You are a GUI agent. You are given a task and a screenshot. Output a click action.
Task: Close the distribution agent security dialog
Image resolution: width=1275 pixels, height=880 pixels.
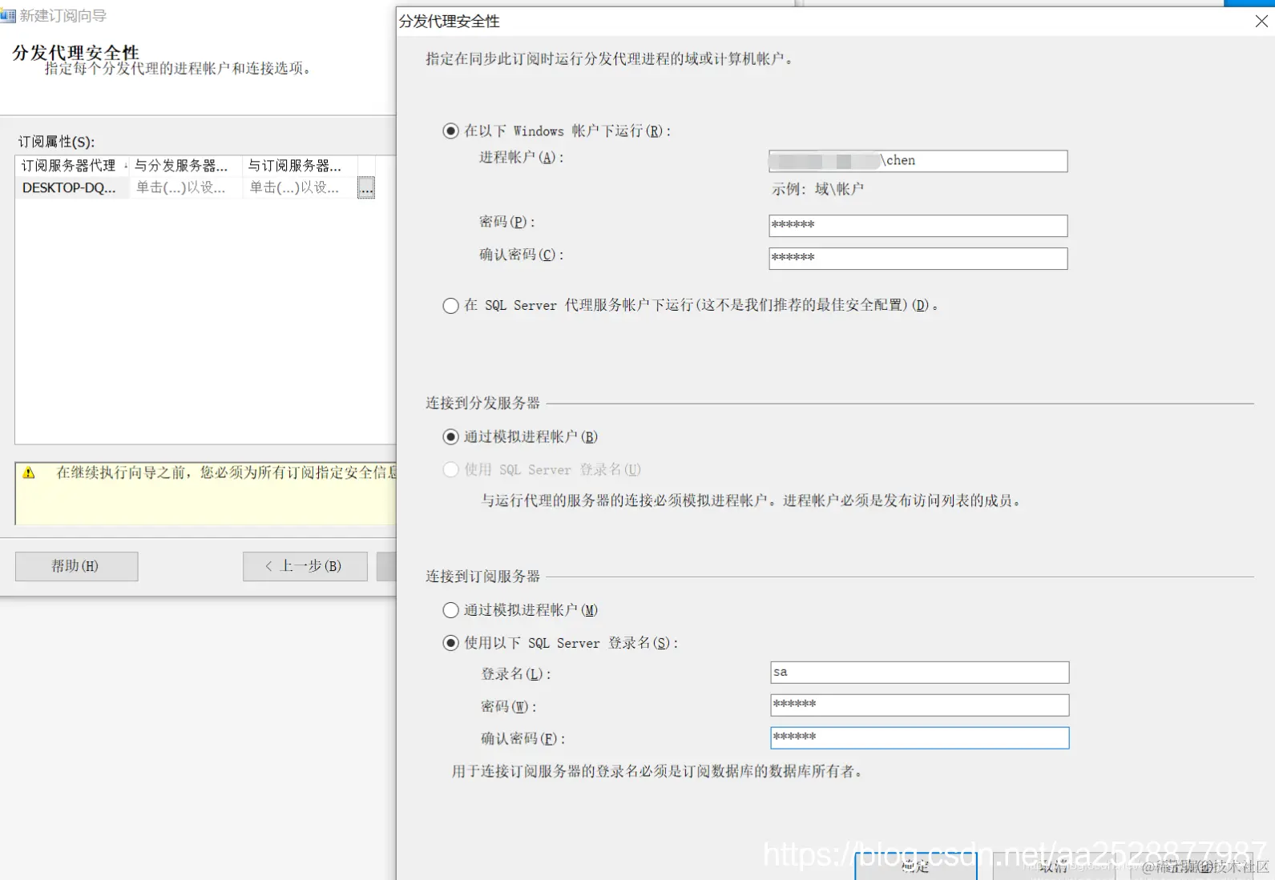[x=1261, y=22]
